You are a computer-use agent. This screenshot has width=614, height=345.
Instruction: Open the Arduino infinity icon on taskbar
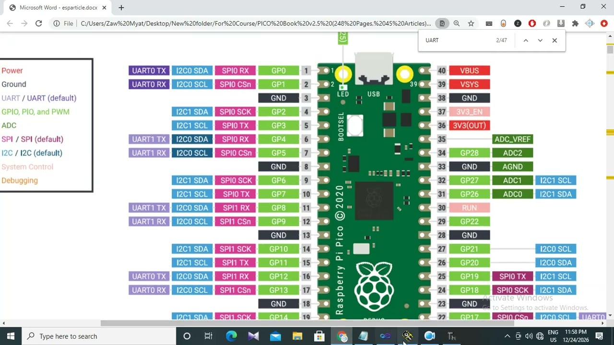(x=385, y=336)
